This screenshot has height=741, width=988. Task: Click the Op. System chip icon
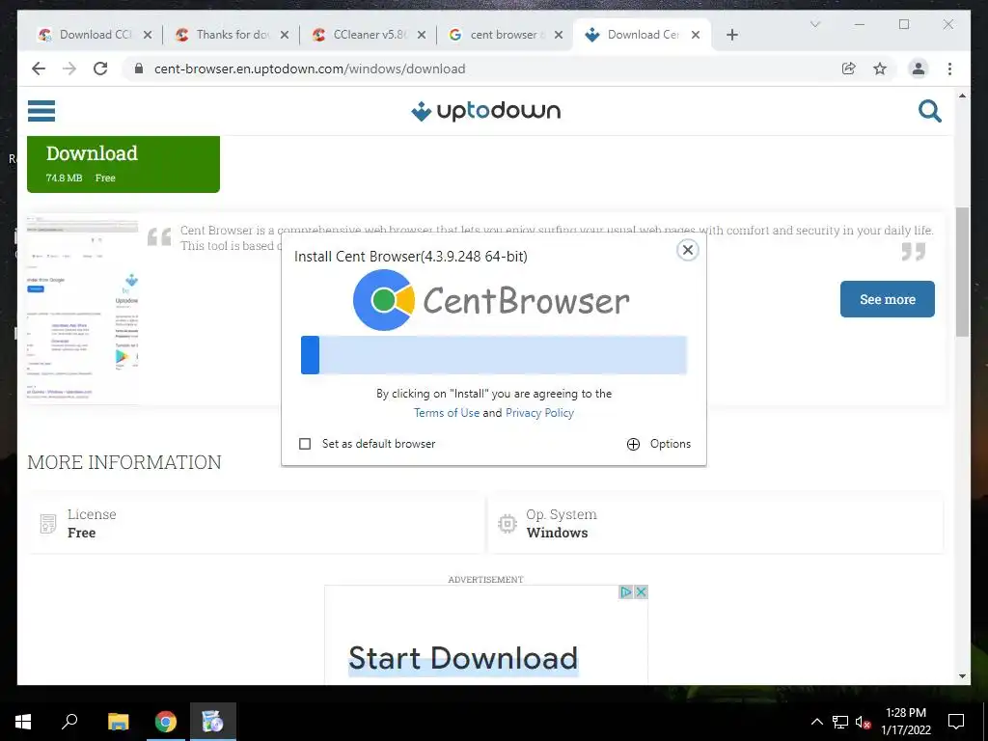(x=508, y=524)
